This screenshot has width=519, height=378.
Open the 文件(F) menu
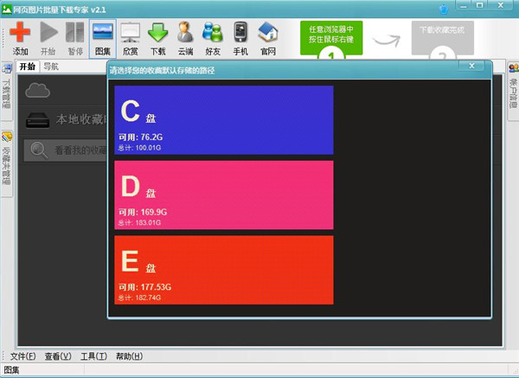click(23, 356)
